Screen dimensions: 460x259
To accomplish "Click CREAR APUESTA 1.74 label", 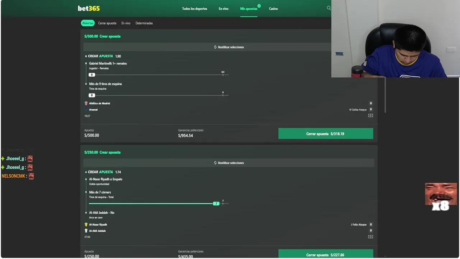I will pos(104,172).
